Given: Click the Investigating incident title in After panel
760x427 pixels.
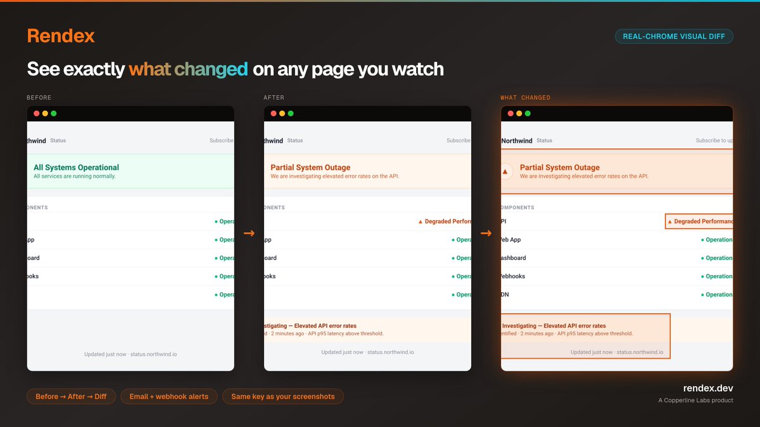Looking at the screenshot, I should click(310, 326).
